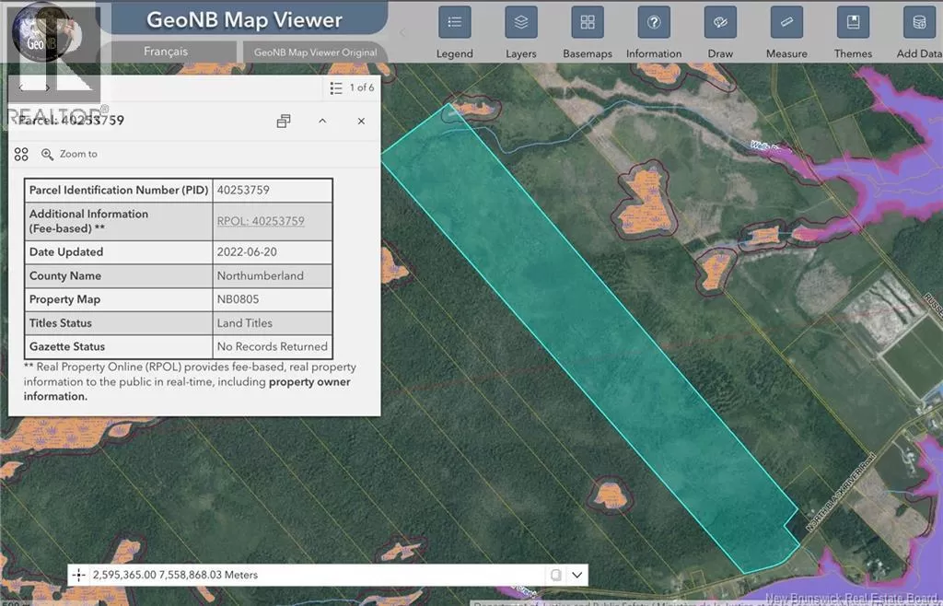
Task: Select the Draw tool
Action: [720, 22]
